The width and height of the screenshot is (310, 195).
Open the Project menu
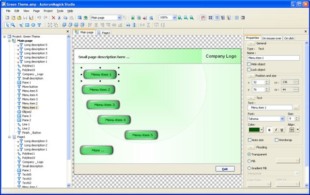pos(48,11)
